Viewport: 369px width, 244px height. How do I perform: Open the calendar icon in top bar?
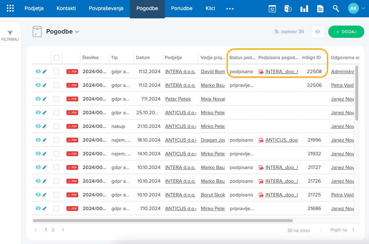pyautogui.click(x=272, y=9)
